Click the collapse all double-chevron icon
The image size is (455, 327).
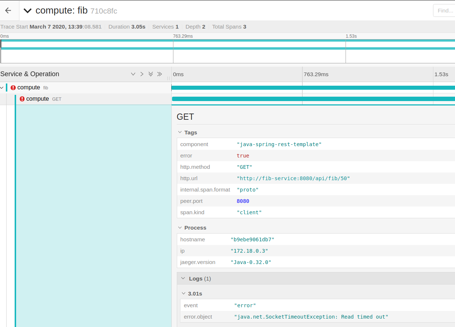[x=159, y=74]
